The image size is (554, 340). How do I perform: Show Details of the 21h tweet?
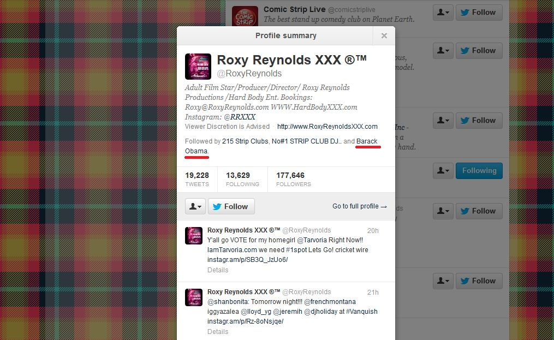coord(218,332)
